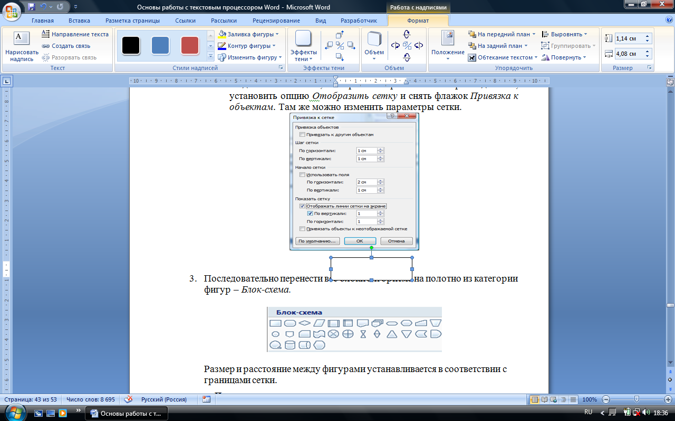The image size is (675, 421).
Task: Click the word count Число слов: 8 695
Action: pos(90,399)
